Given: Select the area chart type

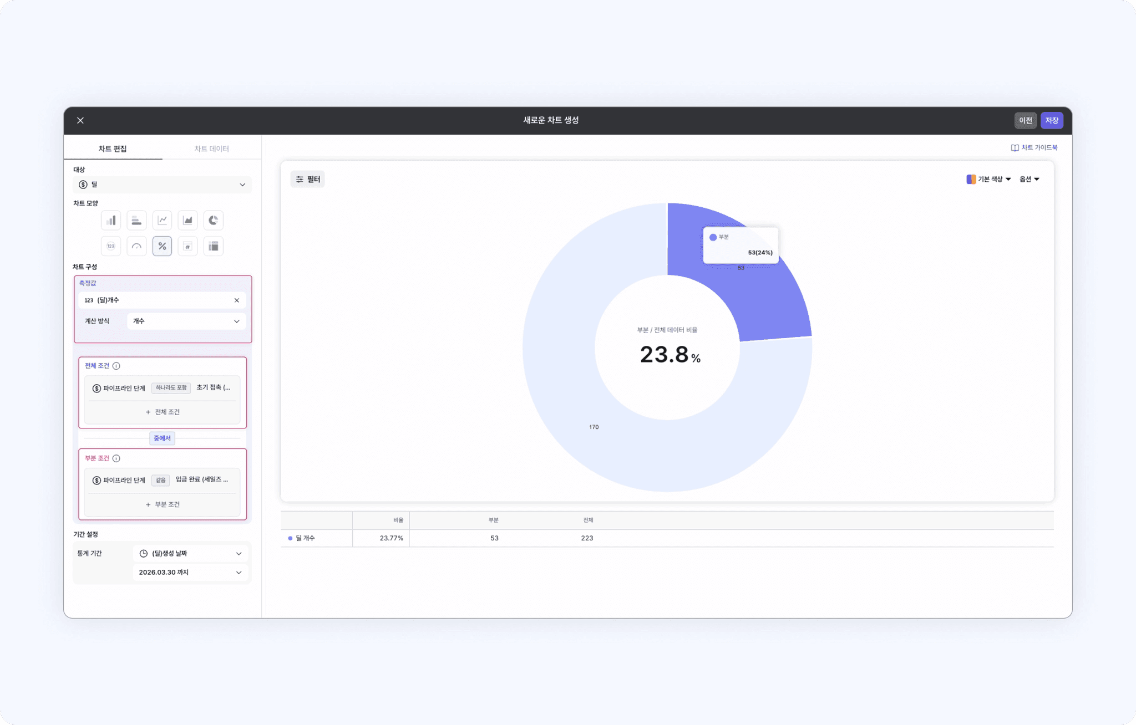Looking at the screenshot, I should 187,220.
